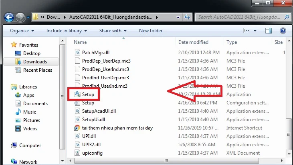
Task: Click the UPI32.dll file icon
Action: (77, 145)
